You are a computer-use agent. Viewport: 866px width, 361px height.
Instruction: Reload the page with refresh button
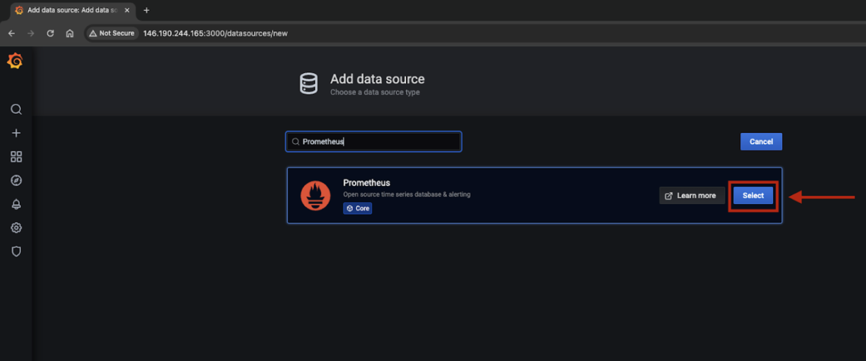[50, 34]
